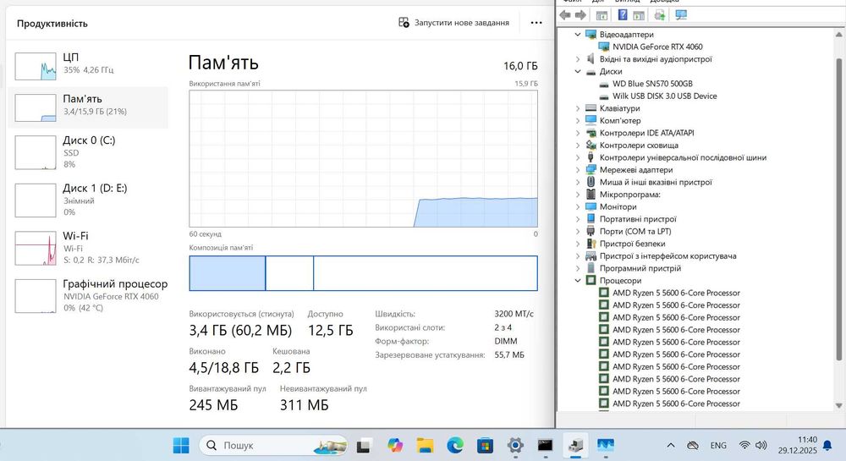Click the scan for hardware changes monitor icon
Screen dimensions: 846x461
coord(681,15)
